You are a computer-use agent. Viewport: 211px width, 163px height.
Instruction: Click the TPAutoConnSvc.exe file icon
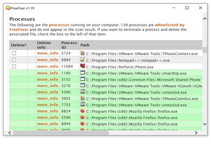pos(82,98)
